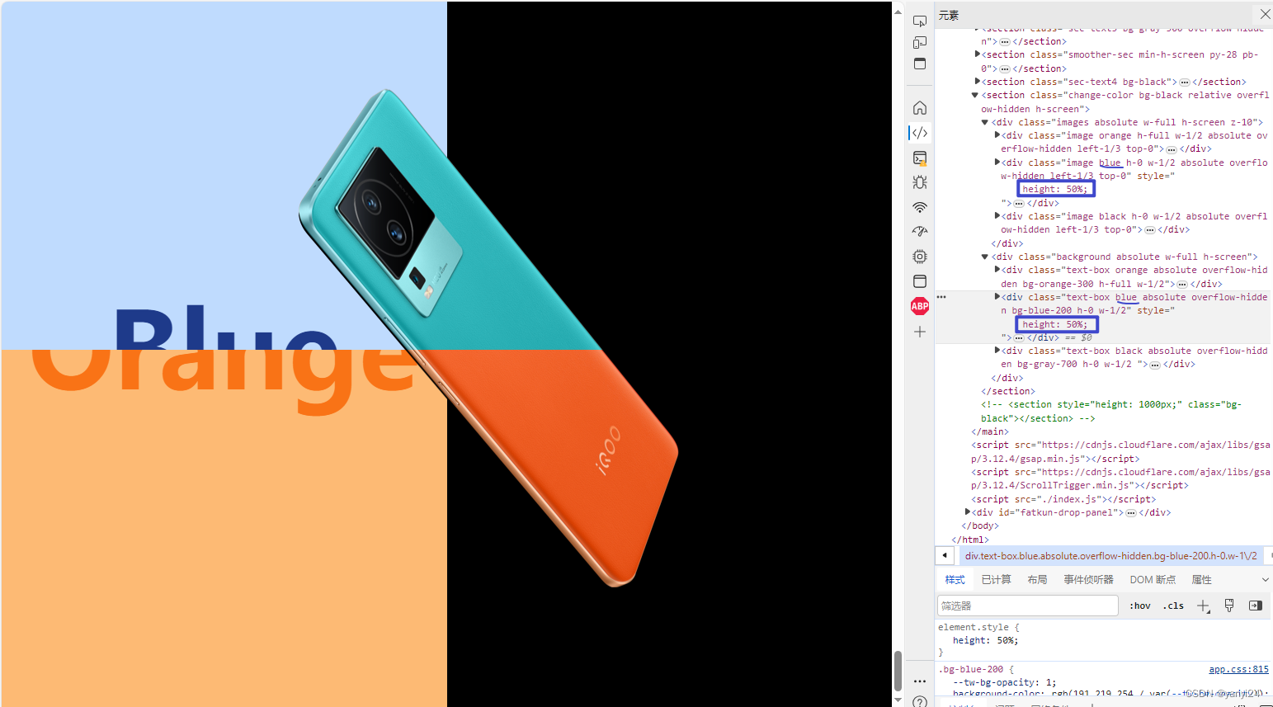Select the Elements code-bracket icon
Image resolution: width=1273 pixels, height=707 pixels.
tap(920, 133)
